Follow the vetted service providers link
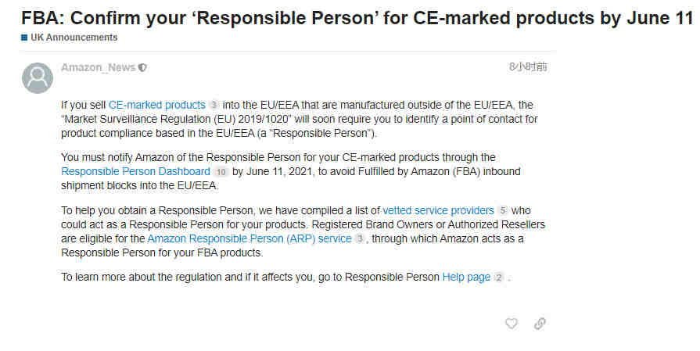This screenshot has height=351, width=700. pyautogui.click(x=439, y=210)
